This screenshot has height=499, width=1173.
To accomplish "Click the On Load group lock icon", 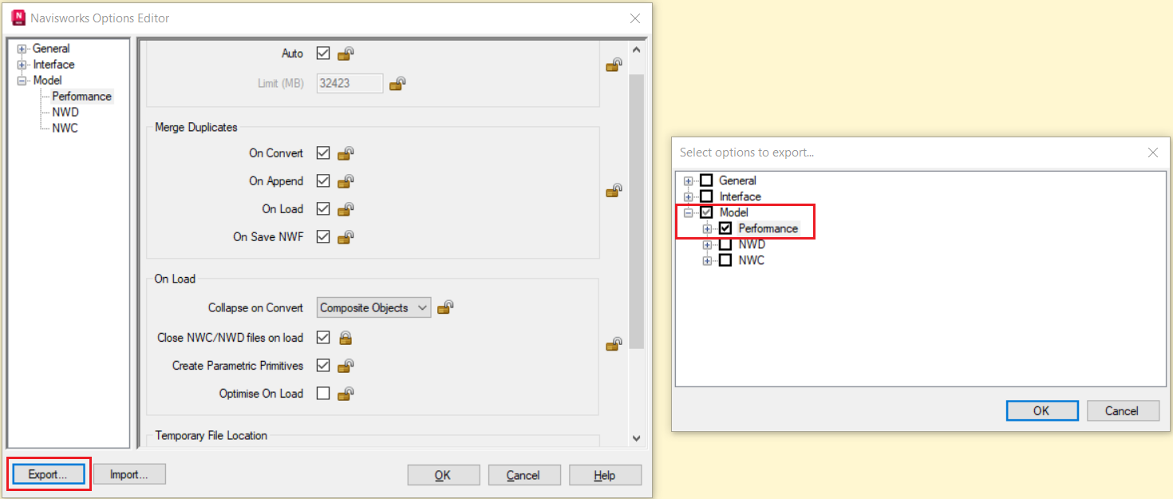I will (x=614, y=344).
